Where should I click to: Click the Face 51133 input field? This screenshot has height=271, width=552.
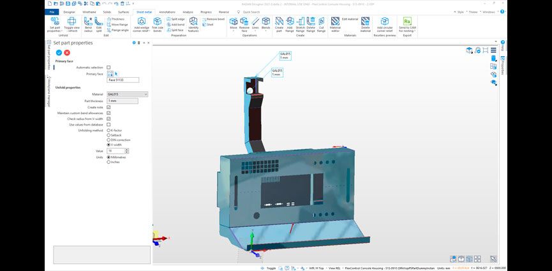point(123,80)
